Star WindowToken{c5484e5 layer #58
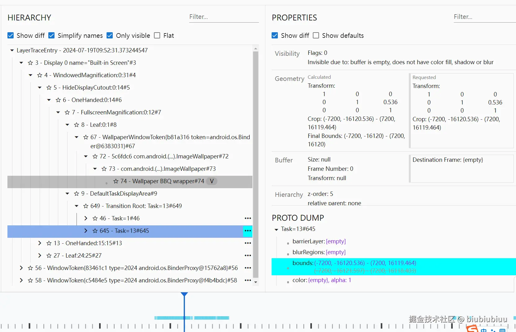516x332 pixels. click(x=30, y=281)
